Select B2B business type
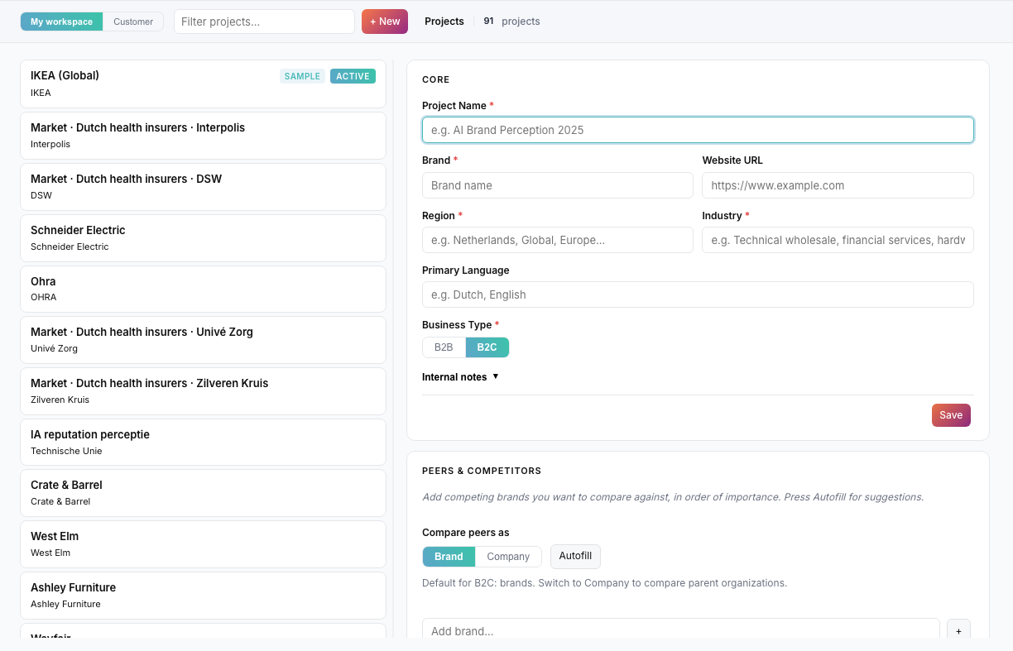This screenshot has width=1013, height=651. point(444,347)
